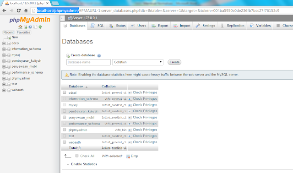Click the Check Privileges icon for webauth

click(130, 142)
